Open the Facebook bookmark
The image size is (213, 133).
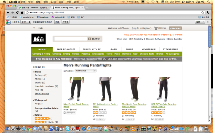[43, 17]
